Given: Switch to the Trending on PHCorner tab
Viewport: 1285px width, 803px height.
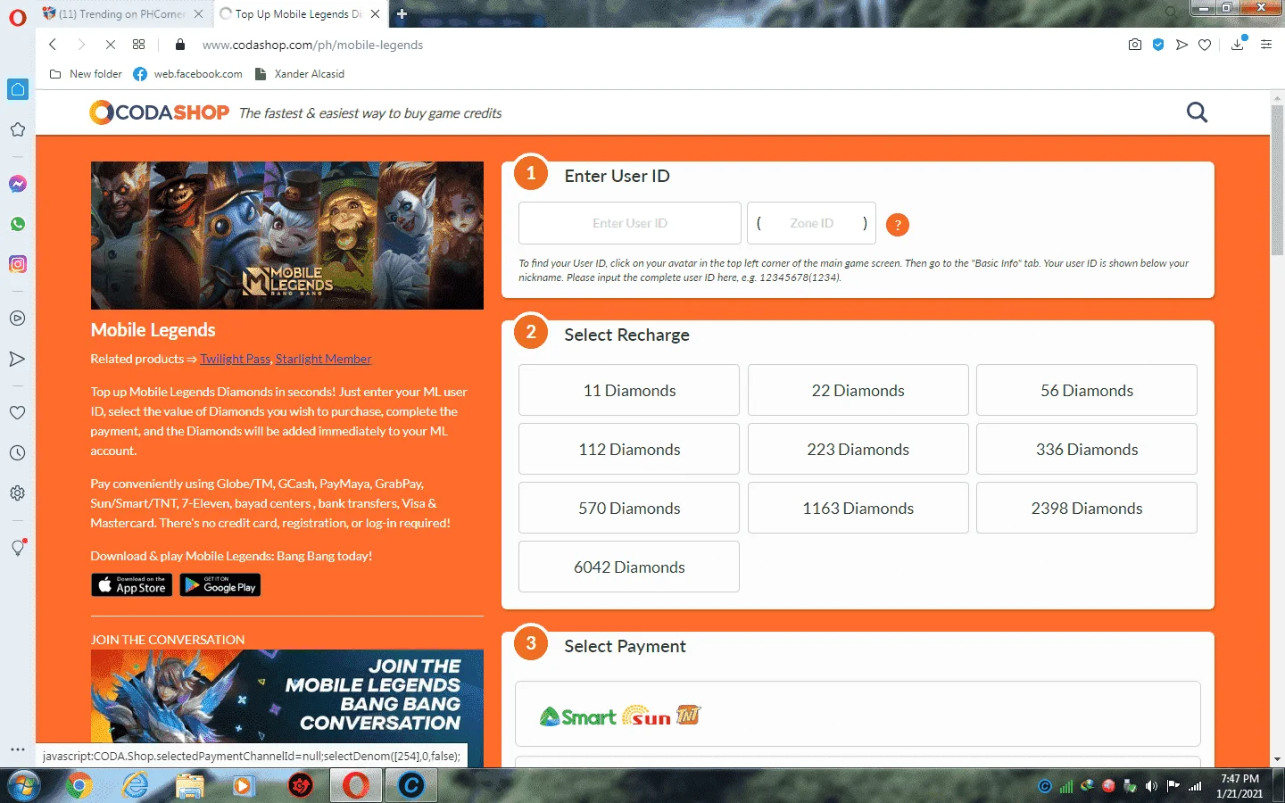Looking at the screenshot, I should [x=122, y=14].
